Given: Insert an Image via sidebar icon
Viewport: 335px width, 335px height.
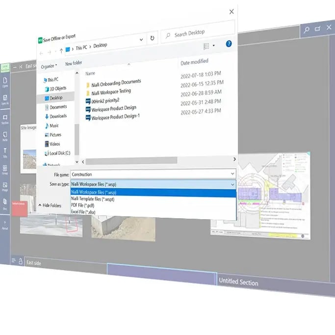Looking at the screenshot, I should point(5,187).
